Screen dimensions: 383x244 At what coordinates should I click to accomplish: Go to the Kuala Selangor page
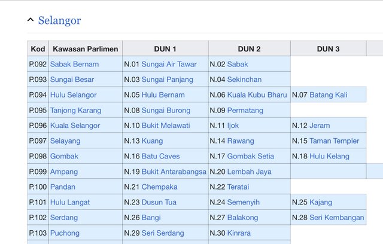tap(75, 126)
